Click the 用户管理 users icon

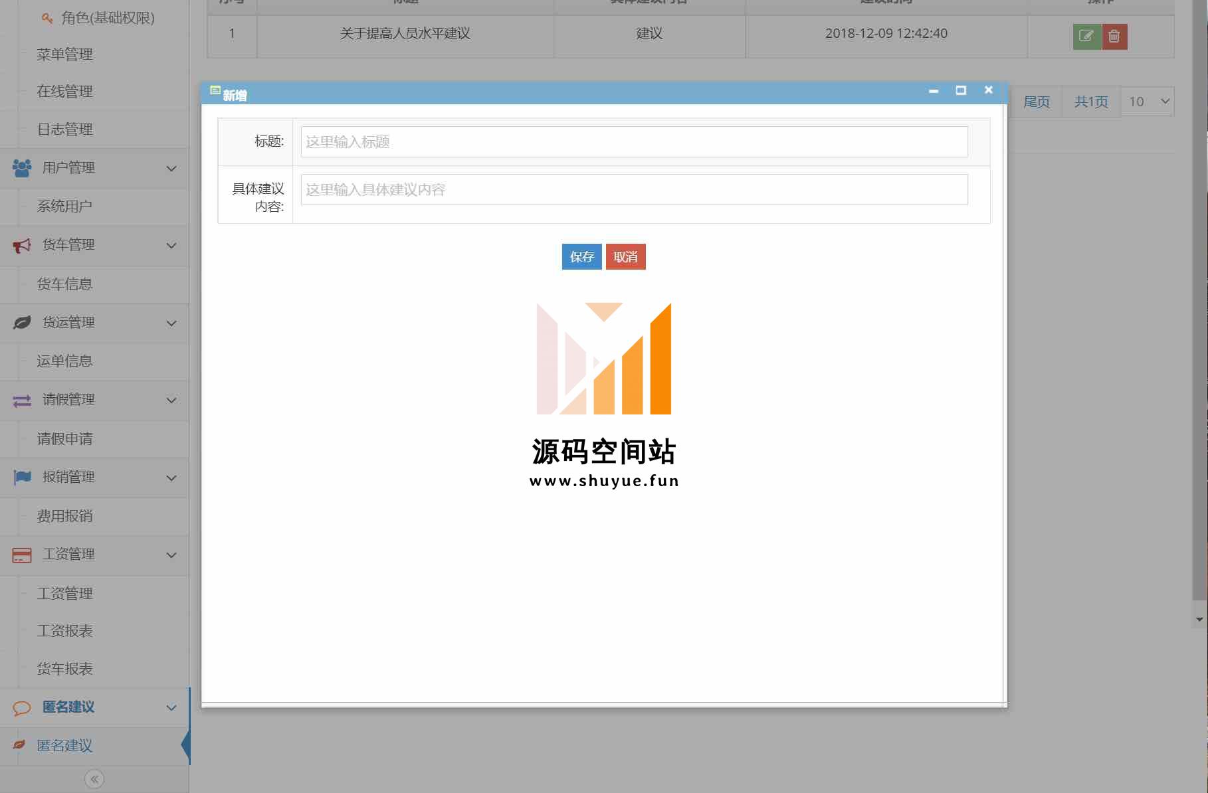22,168
